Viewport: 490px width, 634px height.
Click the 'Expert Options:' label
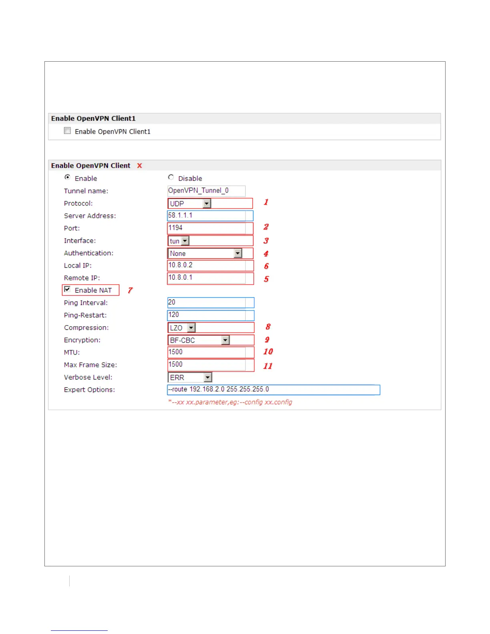tap(89, 390)
